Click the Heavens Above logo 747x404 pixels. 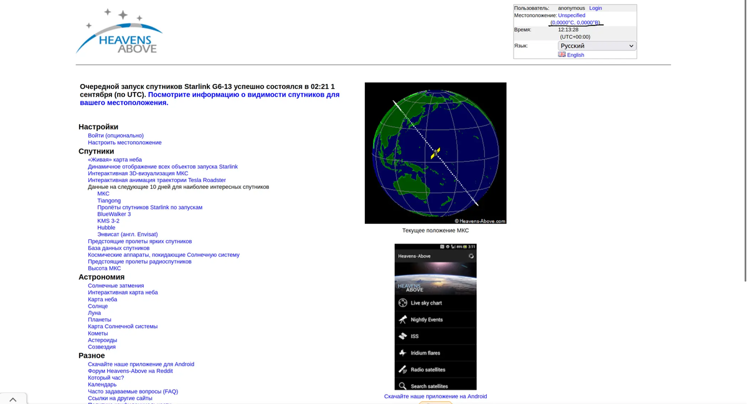click(x=119, y=31)
